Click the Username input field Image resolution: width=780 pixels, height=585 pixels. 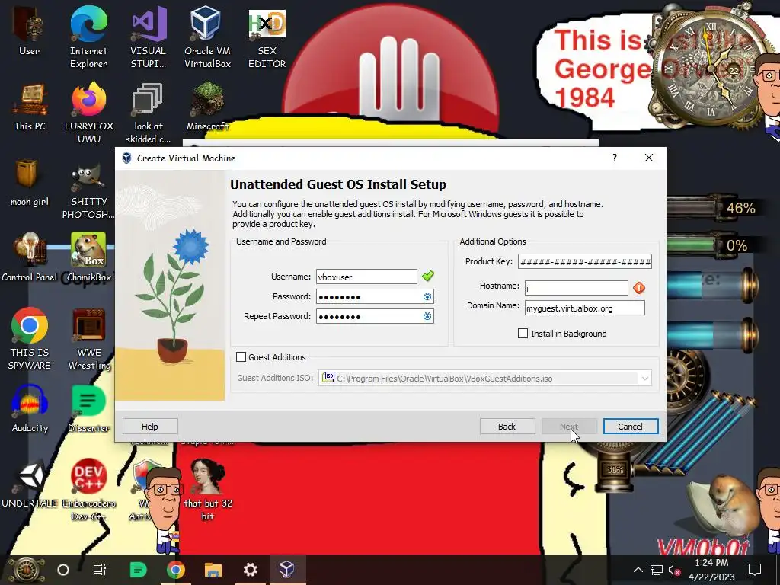(x=366, y=277)
